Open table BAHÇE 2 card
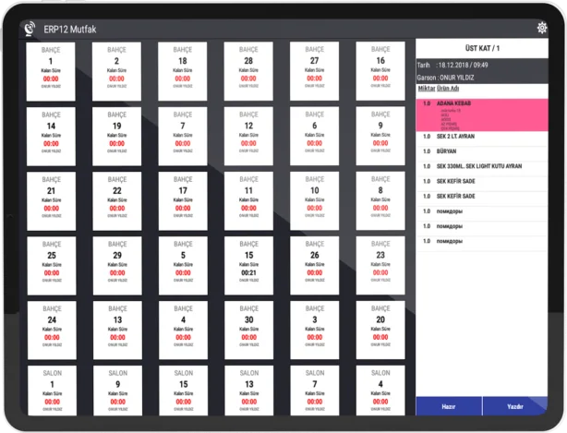The image size is (567, 433). 116,71
